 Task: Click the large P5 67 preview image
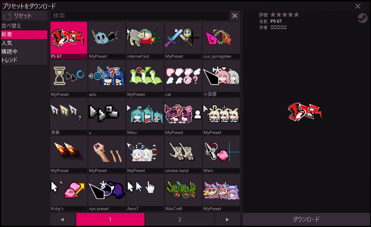305,111
